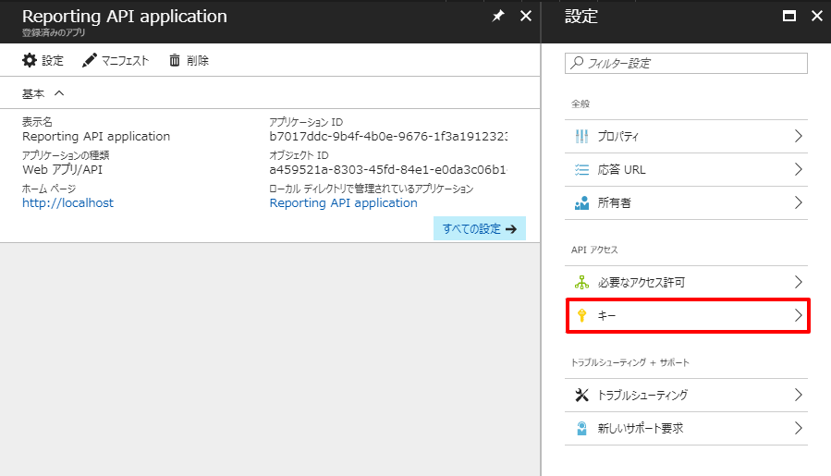The width and height of the screenshot is (831, 476).
Task: Click the 新しいサポート要求 support icon
Action: 581,428
